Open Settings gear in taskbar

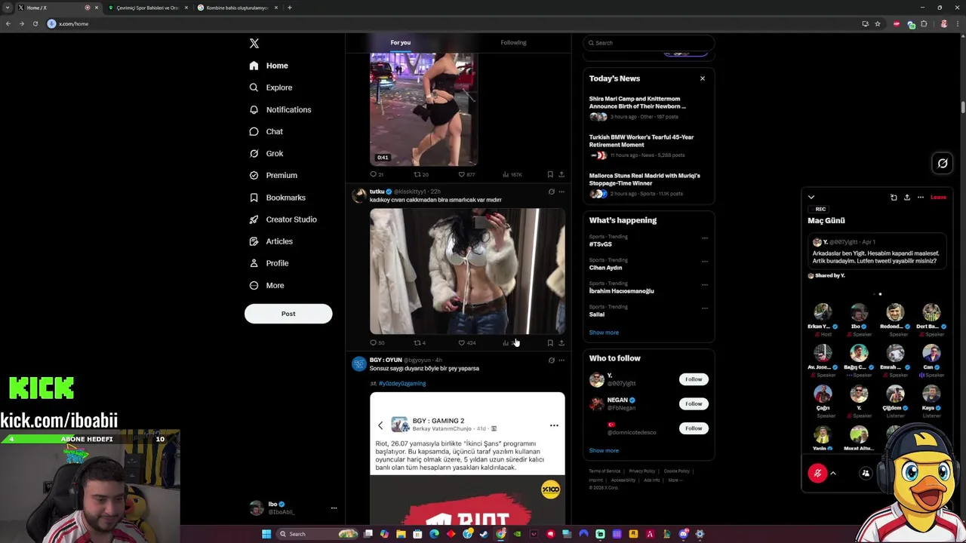pyautogui.click(x=700, y=534)
